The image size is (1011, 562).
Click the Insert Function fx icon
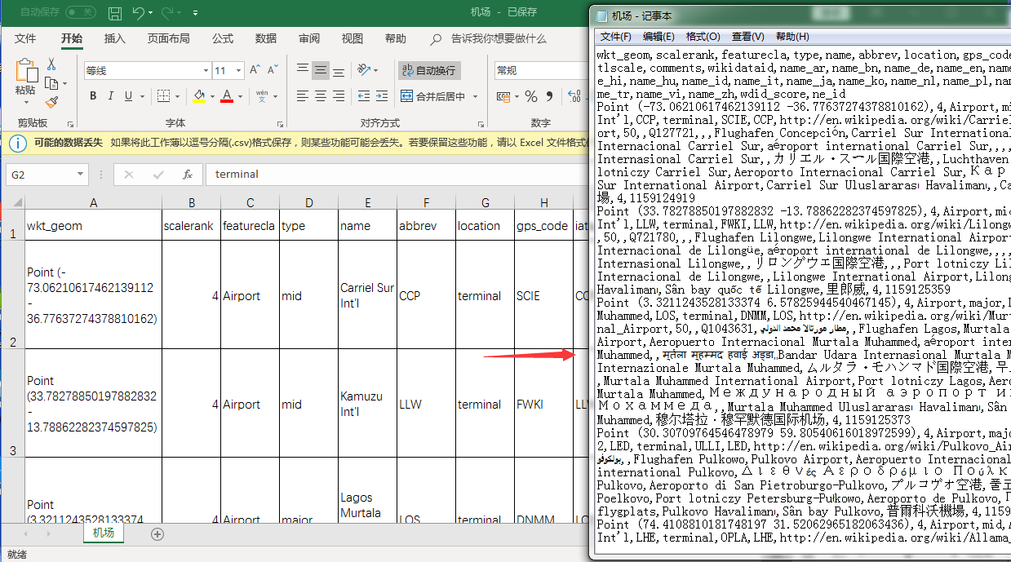187,175
